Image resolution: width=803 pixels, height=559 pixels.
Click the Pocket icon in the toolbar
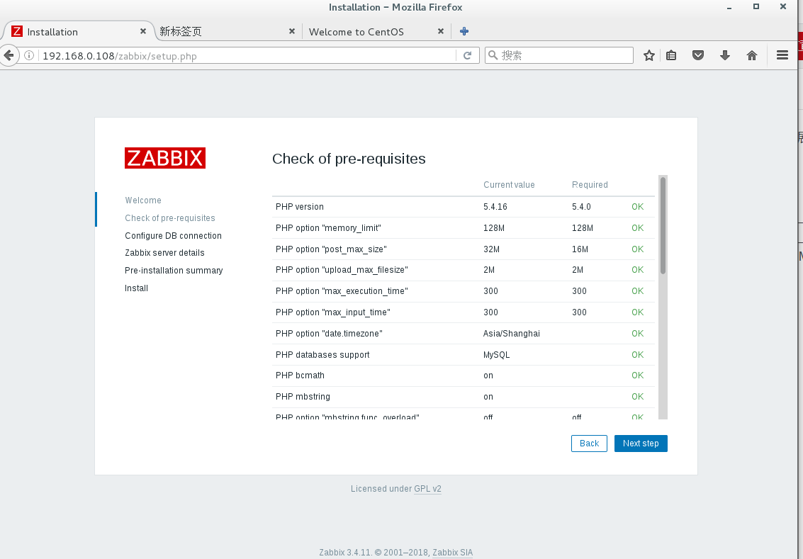coord(698,55)
